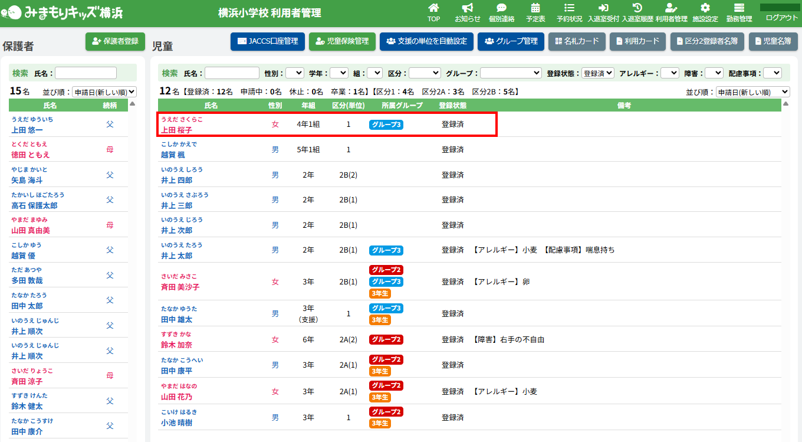This screenshot has height=442, width=802.
Task: Open child record 斉田 美沙子
Action: click(180, 287)
